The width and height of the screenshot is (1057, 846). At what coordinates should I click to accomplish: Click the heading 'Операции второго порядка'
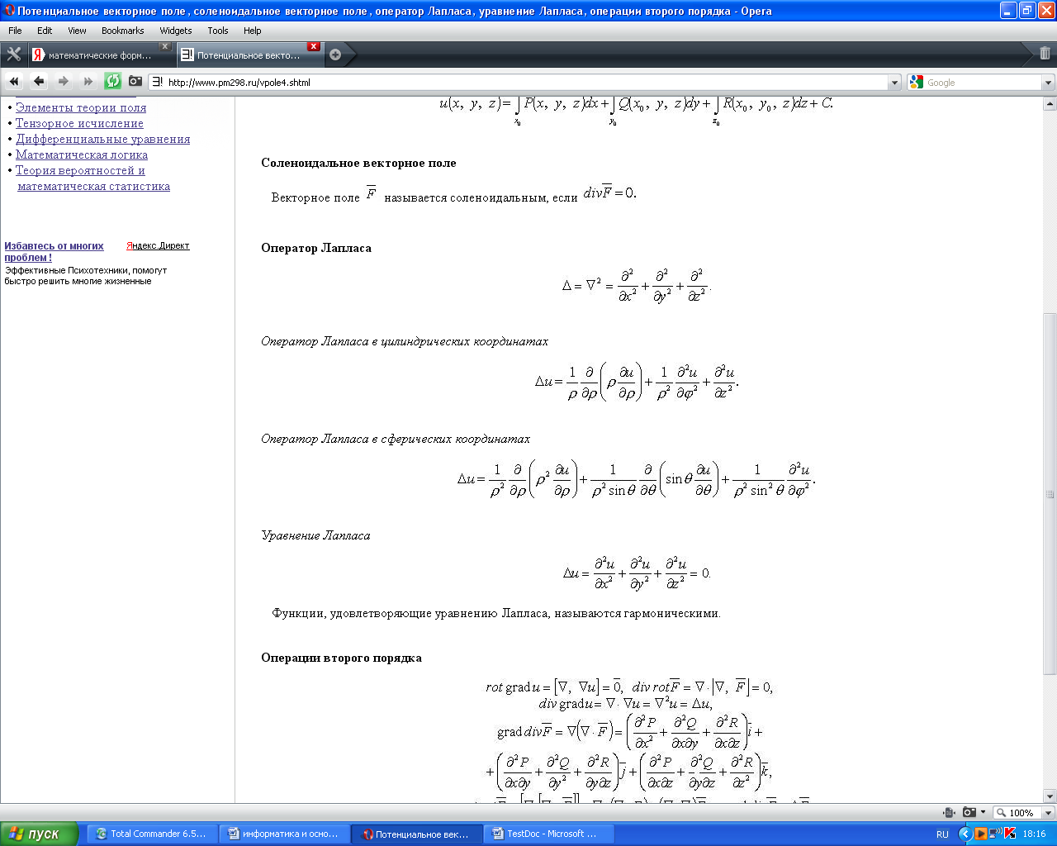tap(341, 658)
